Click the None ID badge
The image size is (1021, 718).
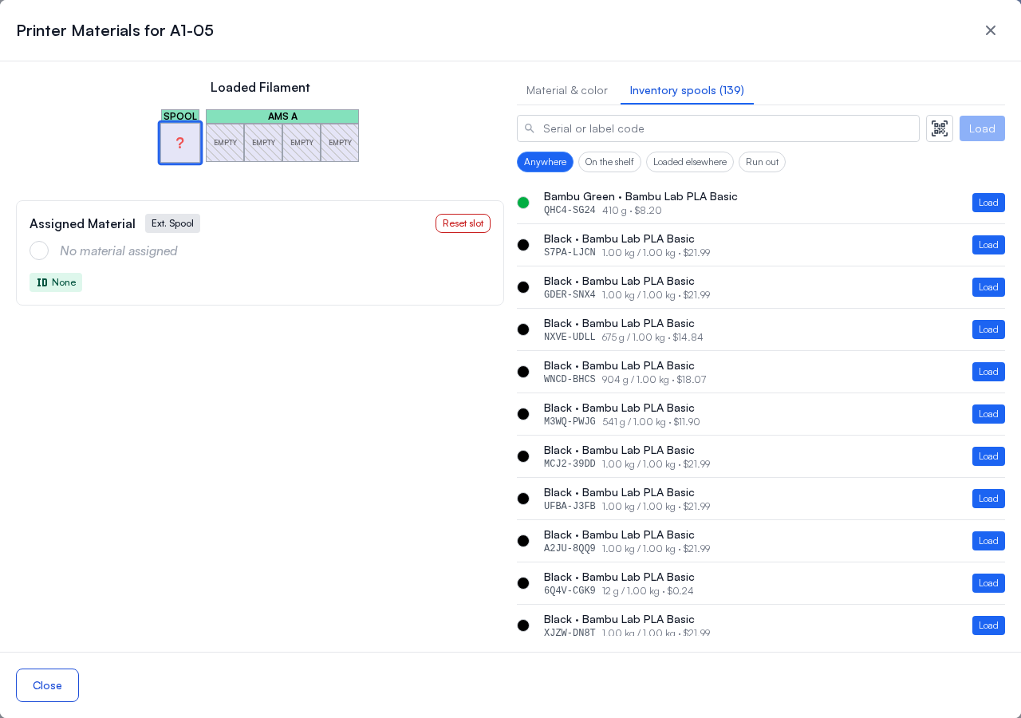point(56,282)
